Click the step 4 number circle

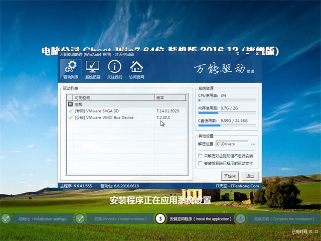240,219
